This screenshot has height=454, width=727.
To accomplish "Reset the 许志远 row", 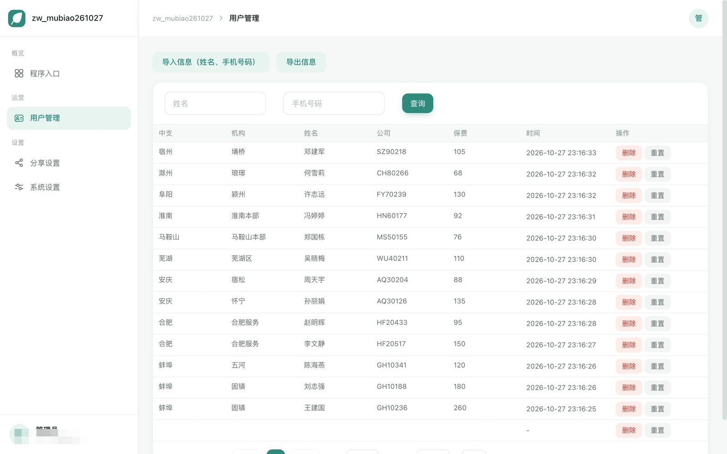I will point(657,195).
